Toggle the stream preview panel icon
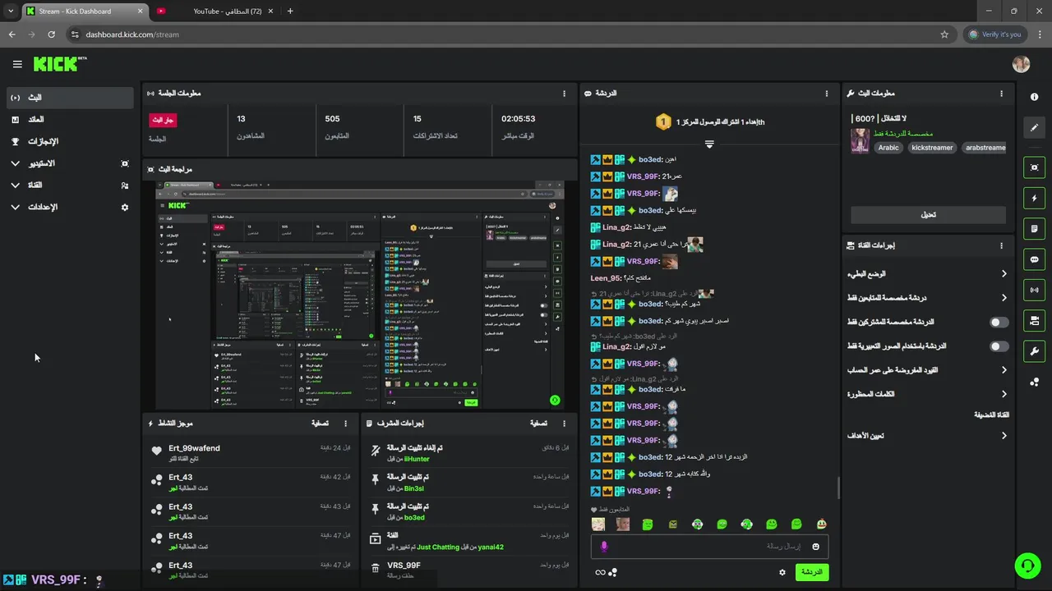Viewport: 1052px width, 591px height. 1034,167
